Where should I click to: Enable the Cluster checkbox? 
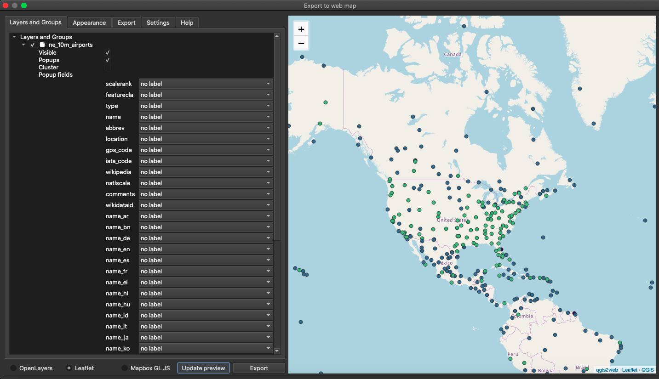click(108, 68)
